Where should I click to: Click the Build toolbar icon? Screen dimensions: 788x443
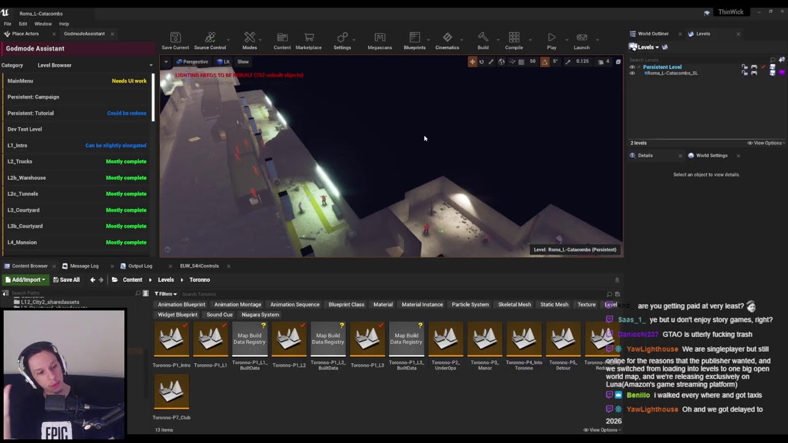pyautogui.click(x=483, y=41)
